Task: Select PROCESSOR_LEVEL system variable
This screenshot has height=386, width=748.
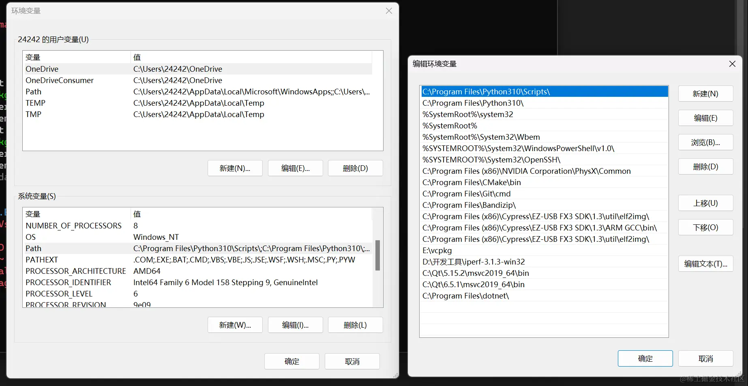Action: click(198, 294)
